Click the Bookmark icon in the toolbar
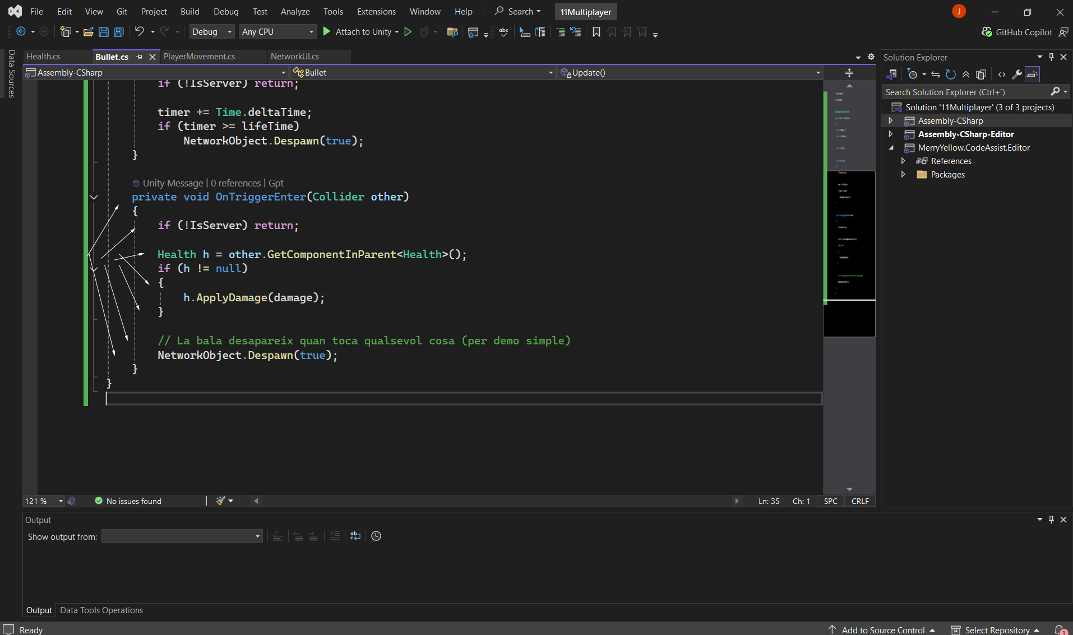This screenshot has width=1073, height=635. point(596,32)
